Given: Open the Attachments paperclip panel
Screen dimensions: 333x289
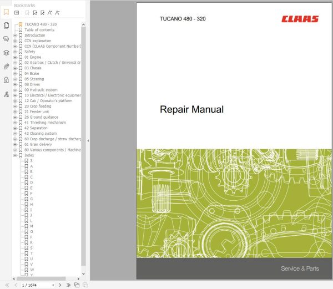Looking at the screenshot, I should 6,67.
